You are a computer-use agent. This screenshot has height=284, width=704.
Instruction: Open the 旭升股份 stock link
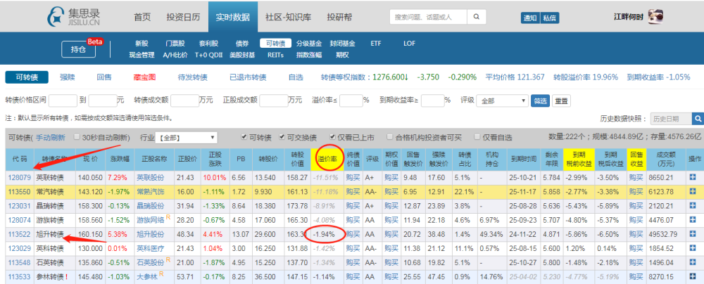[x=151, y=234]
